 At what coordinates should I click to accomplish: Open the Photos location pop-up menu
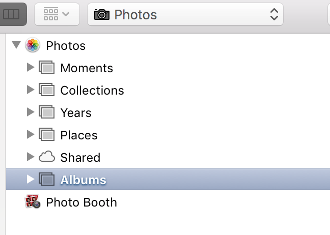click(x=185, y=14)
